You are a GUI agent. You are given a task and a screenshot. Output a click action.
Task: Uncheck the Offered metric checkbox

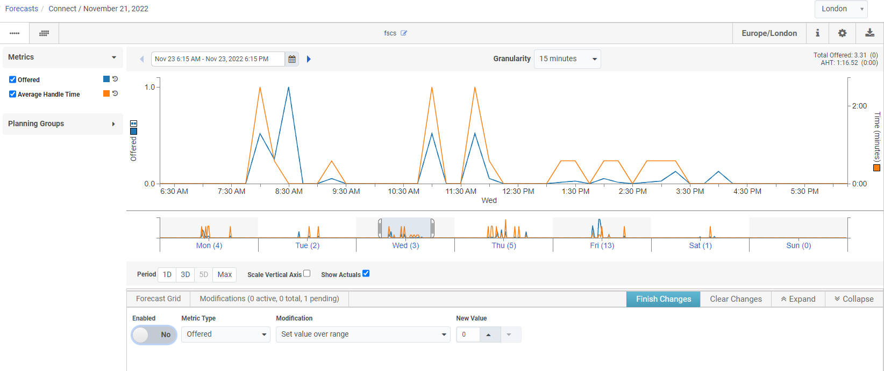(x=12, y=79)
